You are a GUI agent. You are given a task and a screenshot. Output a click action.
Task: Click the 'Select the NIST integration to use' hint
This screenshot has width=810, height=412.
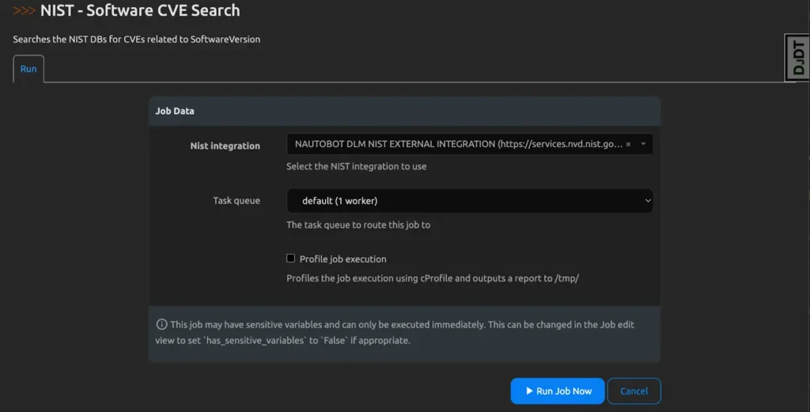pos(357,166)
